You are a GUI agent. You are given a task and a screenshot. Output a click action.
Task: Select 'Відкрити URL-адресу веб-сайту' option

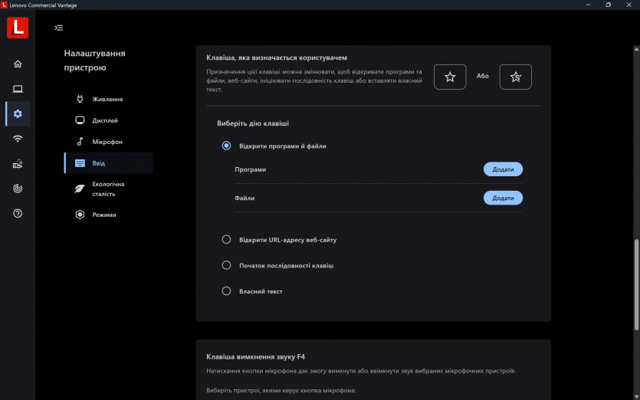(226, 240)
